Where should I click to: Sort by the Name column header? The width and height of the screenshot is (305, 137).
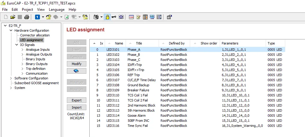pyautogui.click(x=115, y=43)
